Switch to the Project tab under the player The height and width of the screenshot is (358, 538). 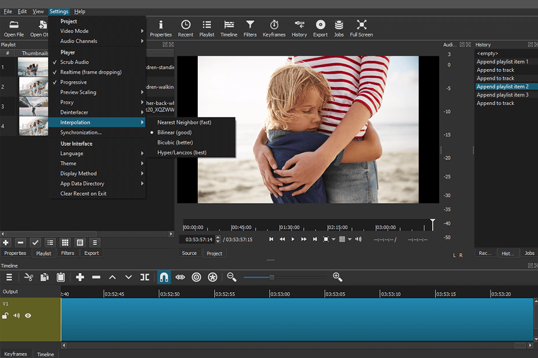(x=215, y=253)
